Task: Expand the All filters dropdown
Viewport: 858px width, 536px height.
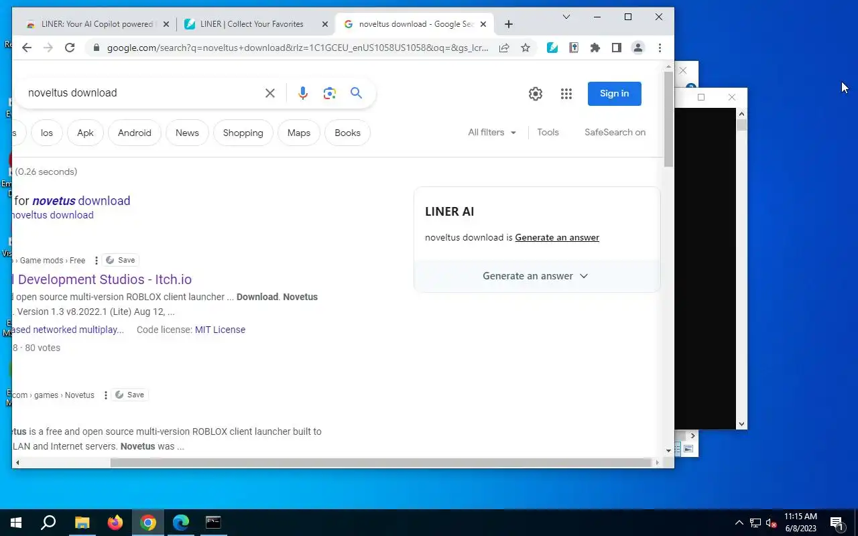Action: tap(492, 133)
